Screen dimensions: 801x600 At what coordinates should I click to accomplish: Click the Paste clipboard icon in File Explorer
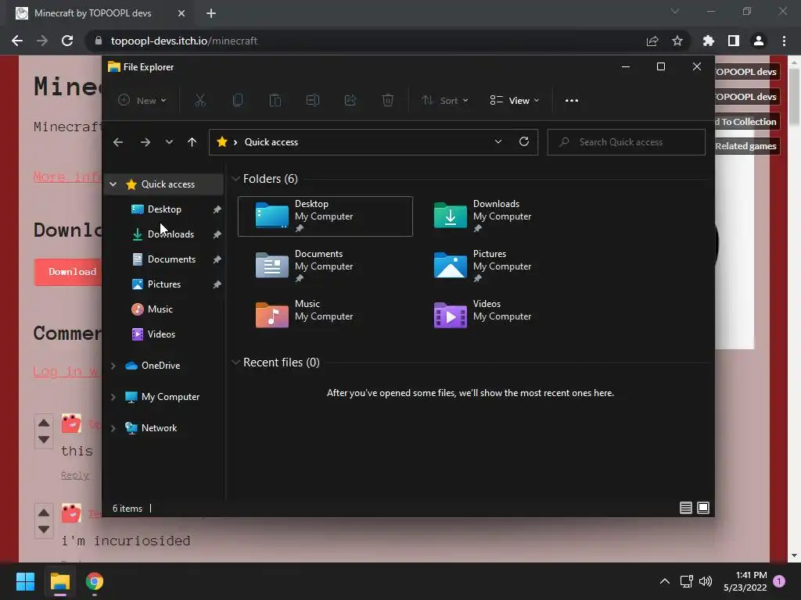pos(275,101)
